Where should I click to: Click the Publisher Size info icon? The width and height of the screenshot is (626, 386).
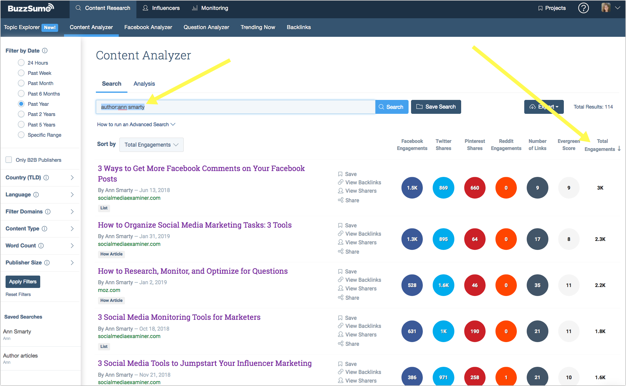tap(47, 263)
